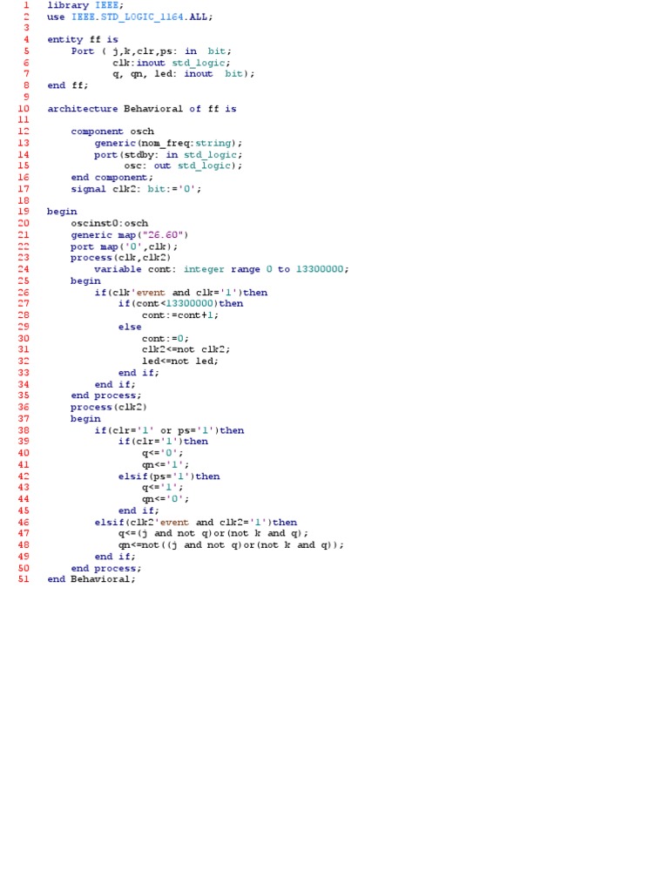669x892 pixels.
Task: Click the 'cont:=0;' line
Action: [166, 339]
